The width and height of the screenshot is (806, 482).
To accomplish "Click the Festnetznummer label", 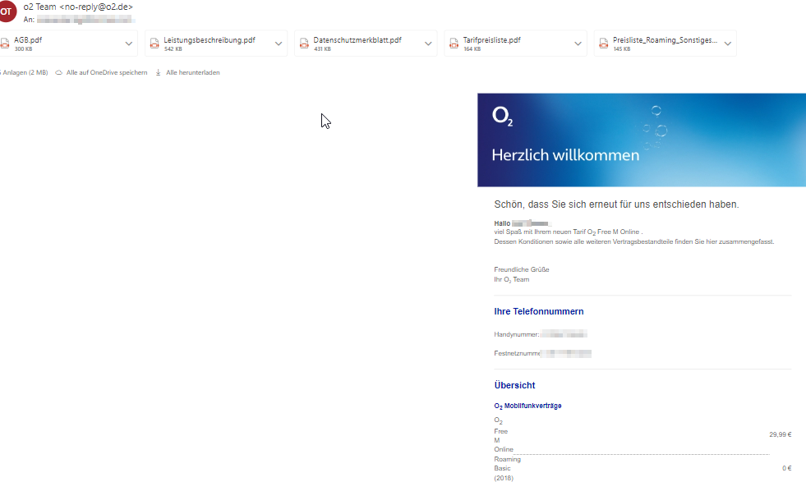I will (517, 354).
